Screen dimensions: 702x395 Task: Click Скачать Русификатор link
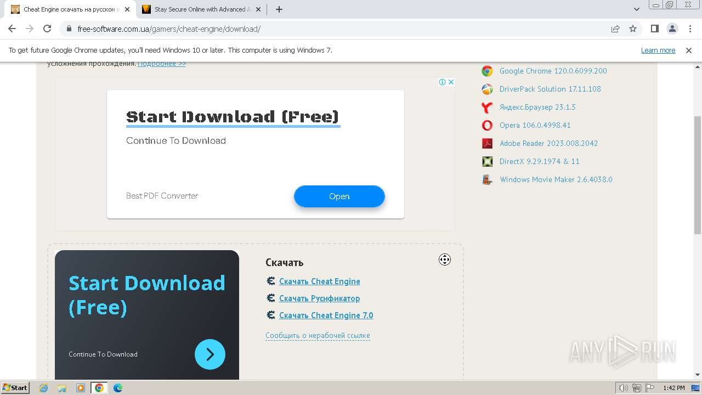pos(320,298)
